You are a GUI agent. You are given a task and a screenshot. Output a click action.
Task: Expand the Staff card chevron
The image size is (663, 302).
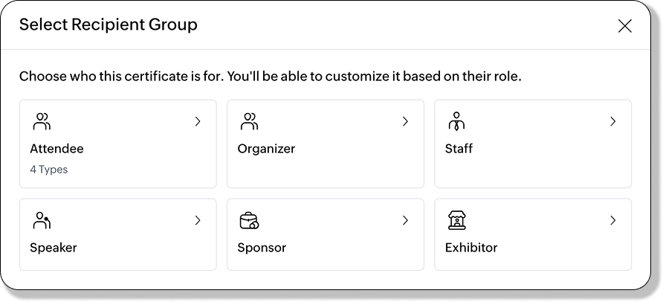(612, 121)
